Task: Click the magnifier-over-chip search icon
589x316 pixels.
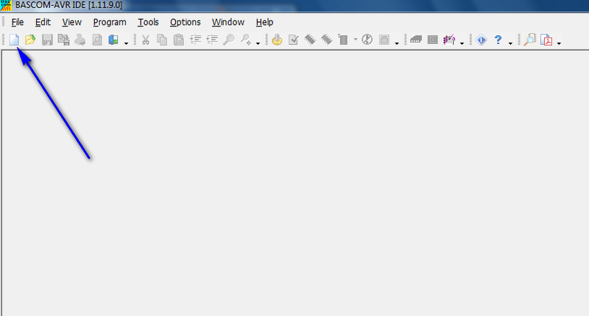Action: pos(529,40)
